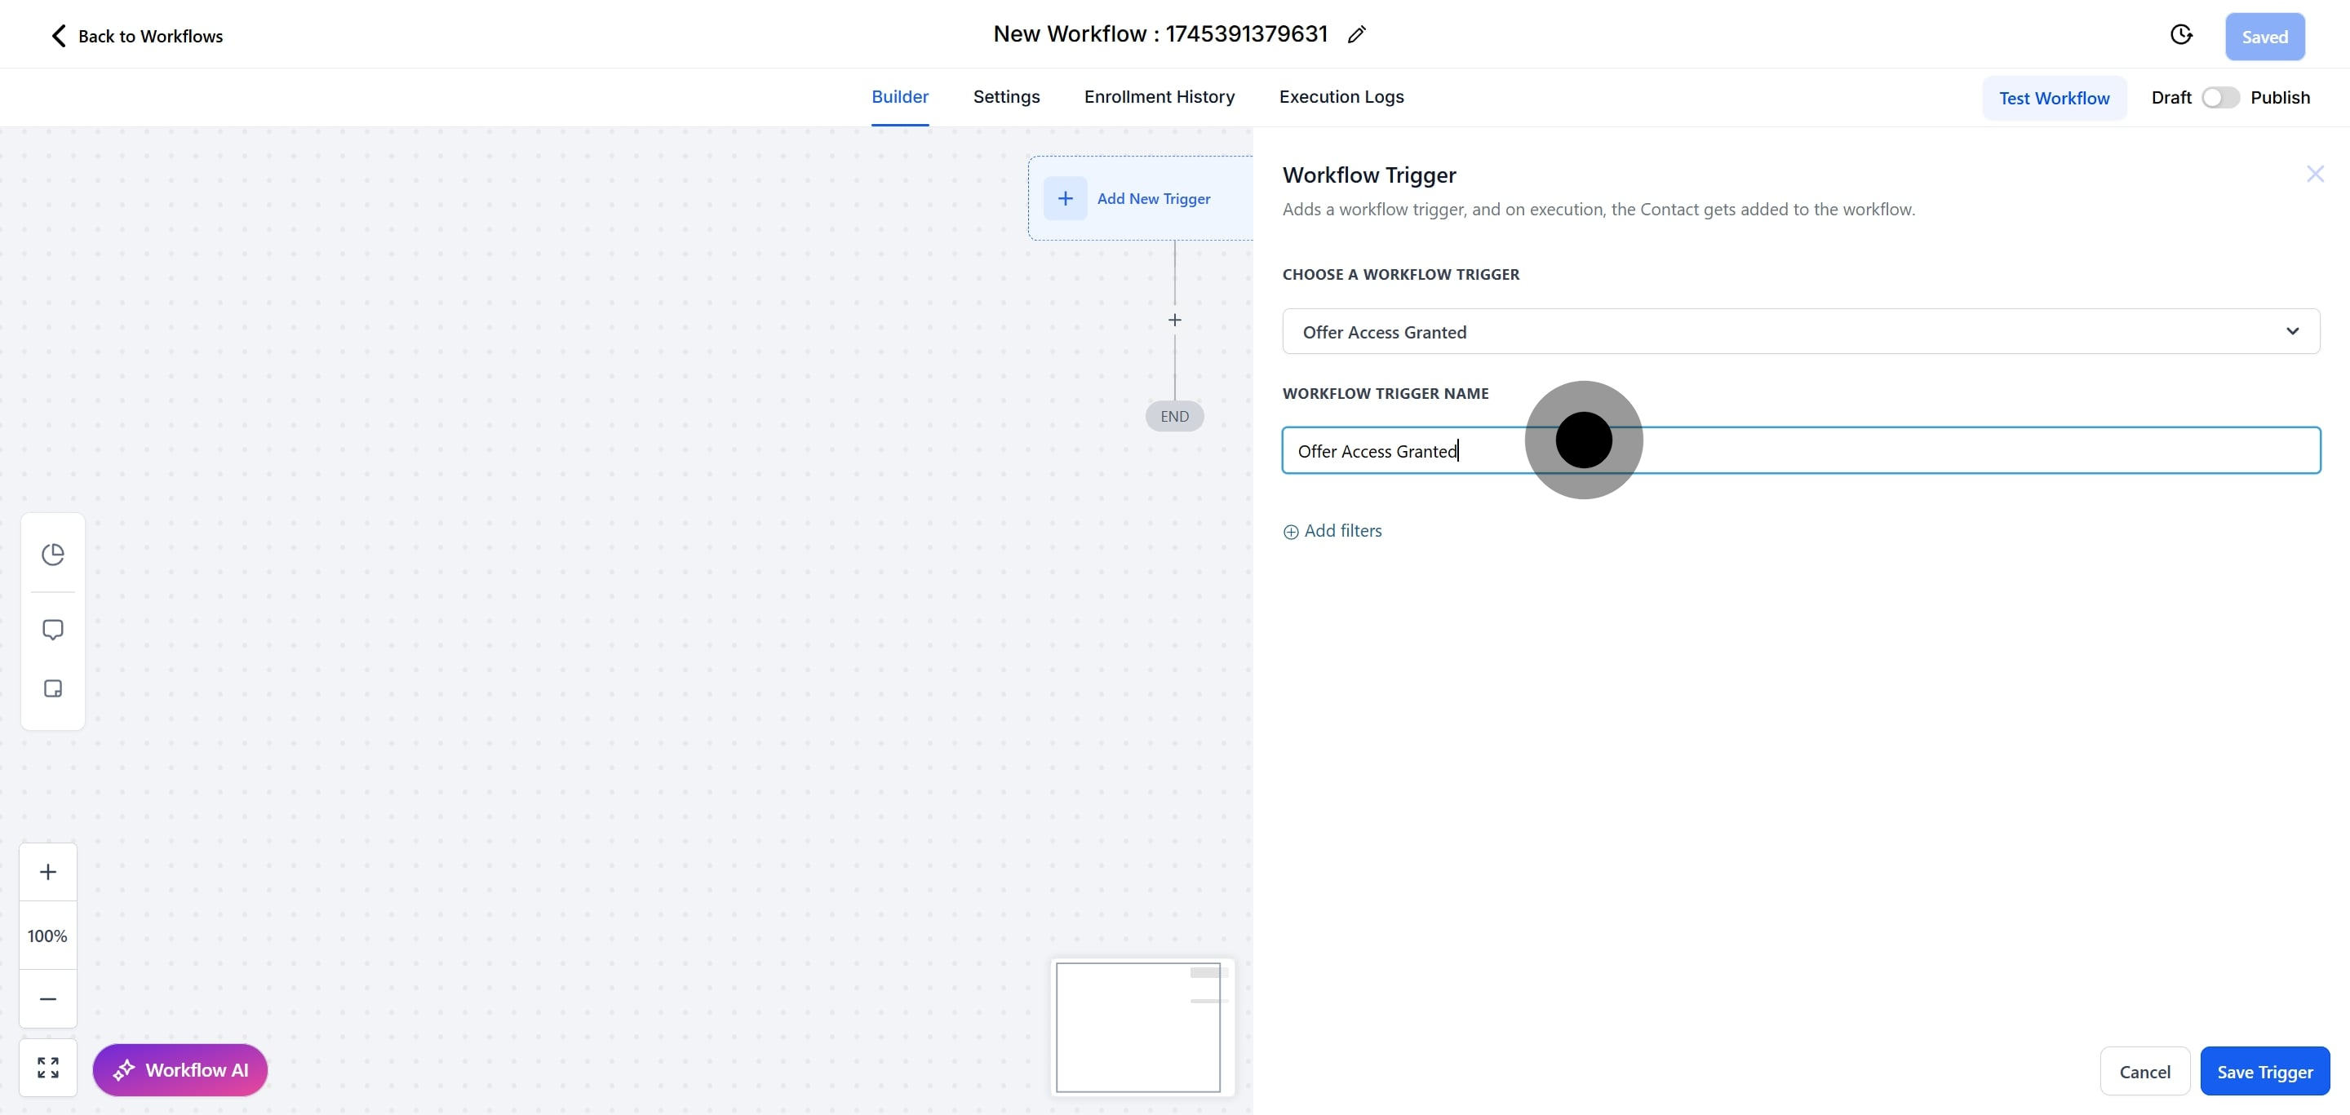Go back to Workflows with the chevron
The width and height of the screenshot is (2350, 1115).
tap(59, 36)
